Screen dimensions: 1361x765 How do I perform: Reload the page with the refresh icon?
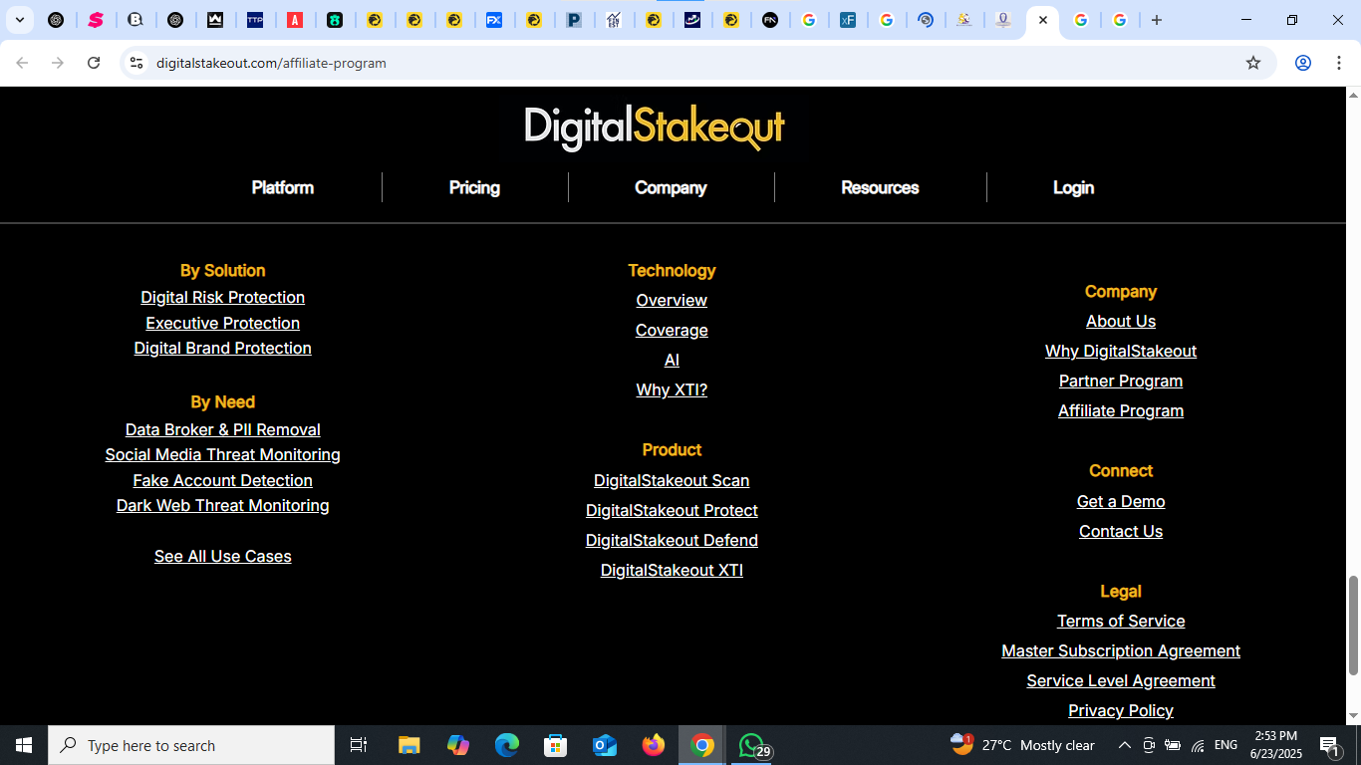[94, 63]
